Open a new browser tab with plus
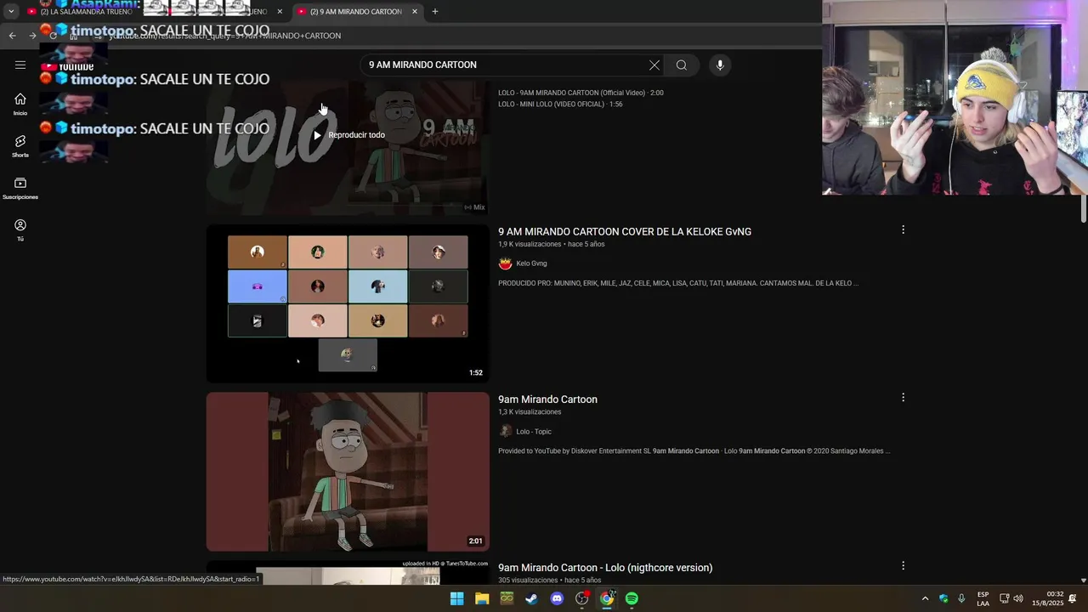 [435, 12]
